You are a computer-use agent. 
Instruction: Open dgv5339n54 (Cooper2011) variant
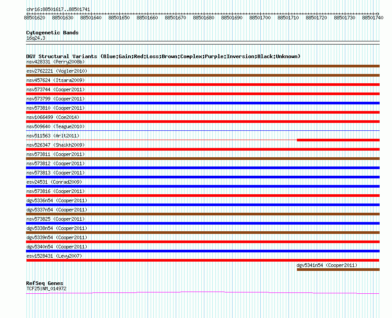tap(57, 237)
